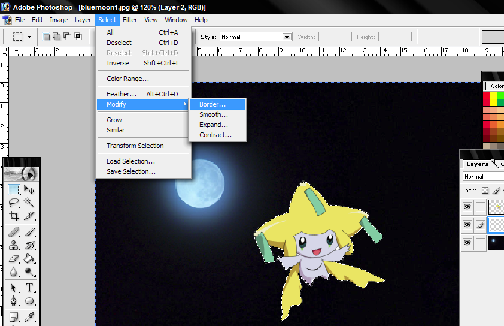Select the Notes tool
This screenshot has height=326, width=504.
pyautogui.click(x=14, y=317)
